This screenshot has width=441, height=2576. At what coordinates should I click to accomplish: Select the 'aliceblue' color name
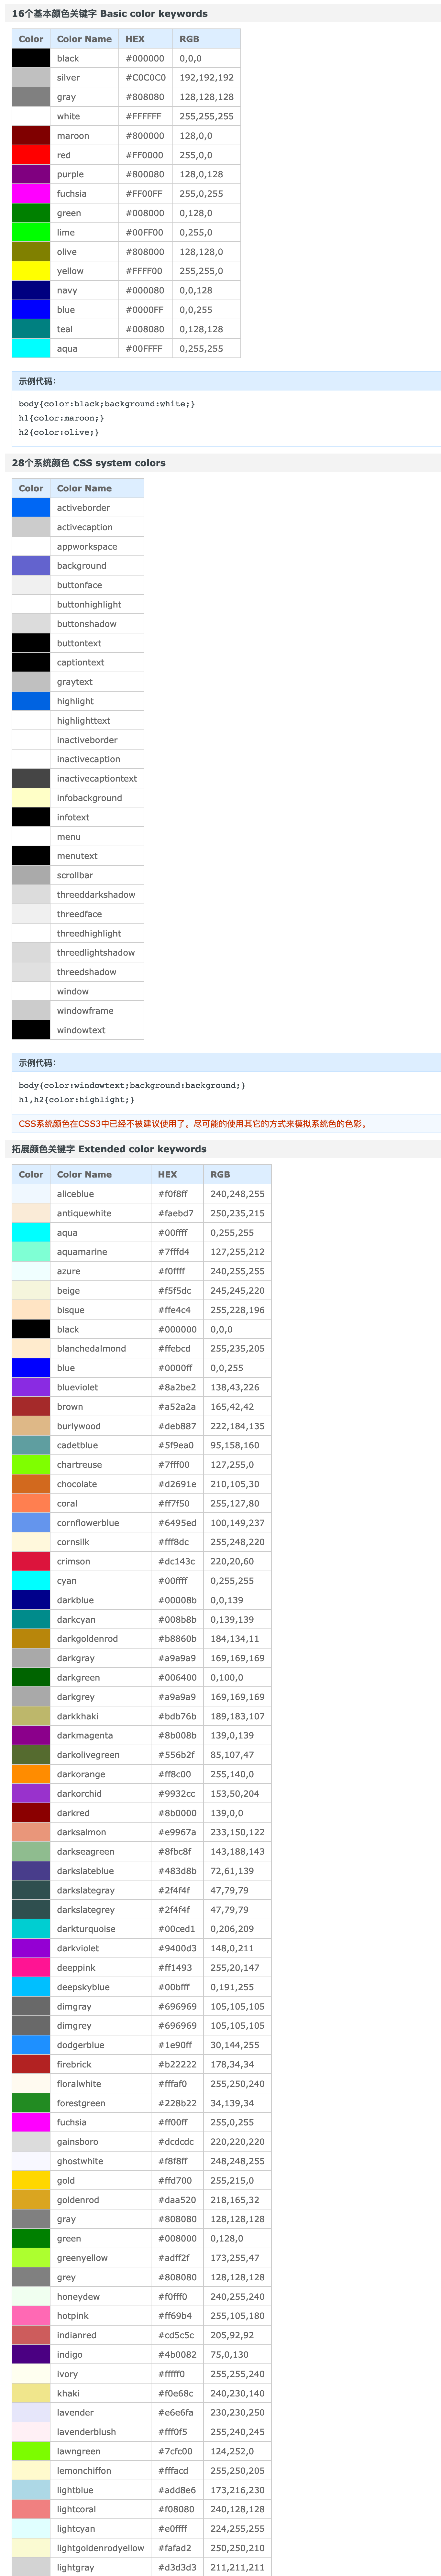[x=75, y=1194]
